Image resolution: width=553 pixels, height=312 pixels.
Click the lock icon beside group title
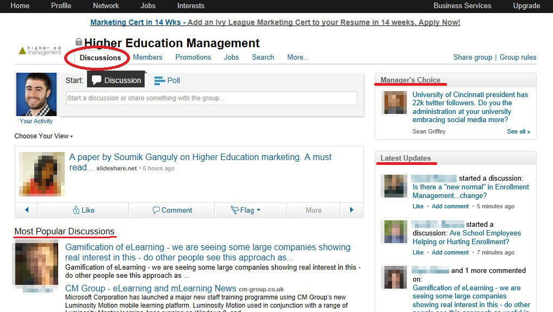point(79,42)
